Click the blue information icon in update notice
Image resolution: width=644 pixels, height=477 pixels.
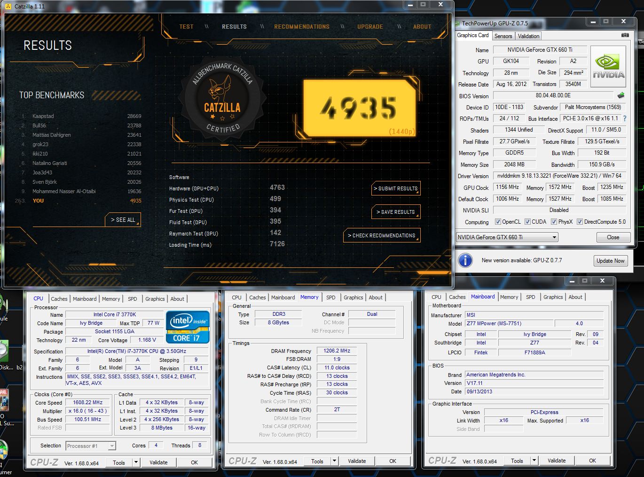pyautogui.click(x=465, y=260)
